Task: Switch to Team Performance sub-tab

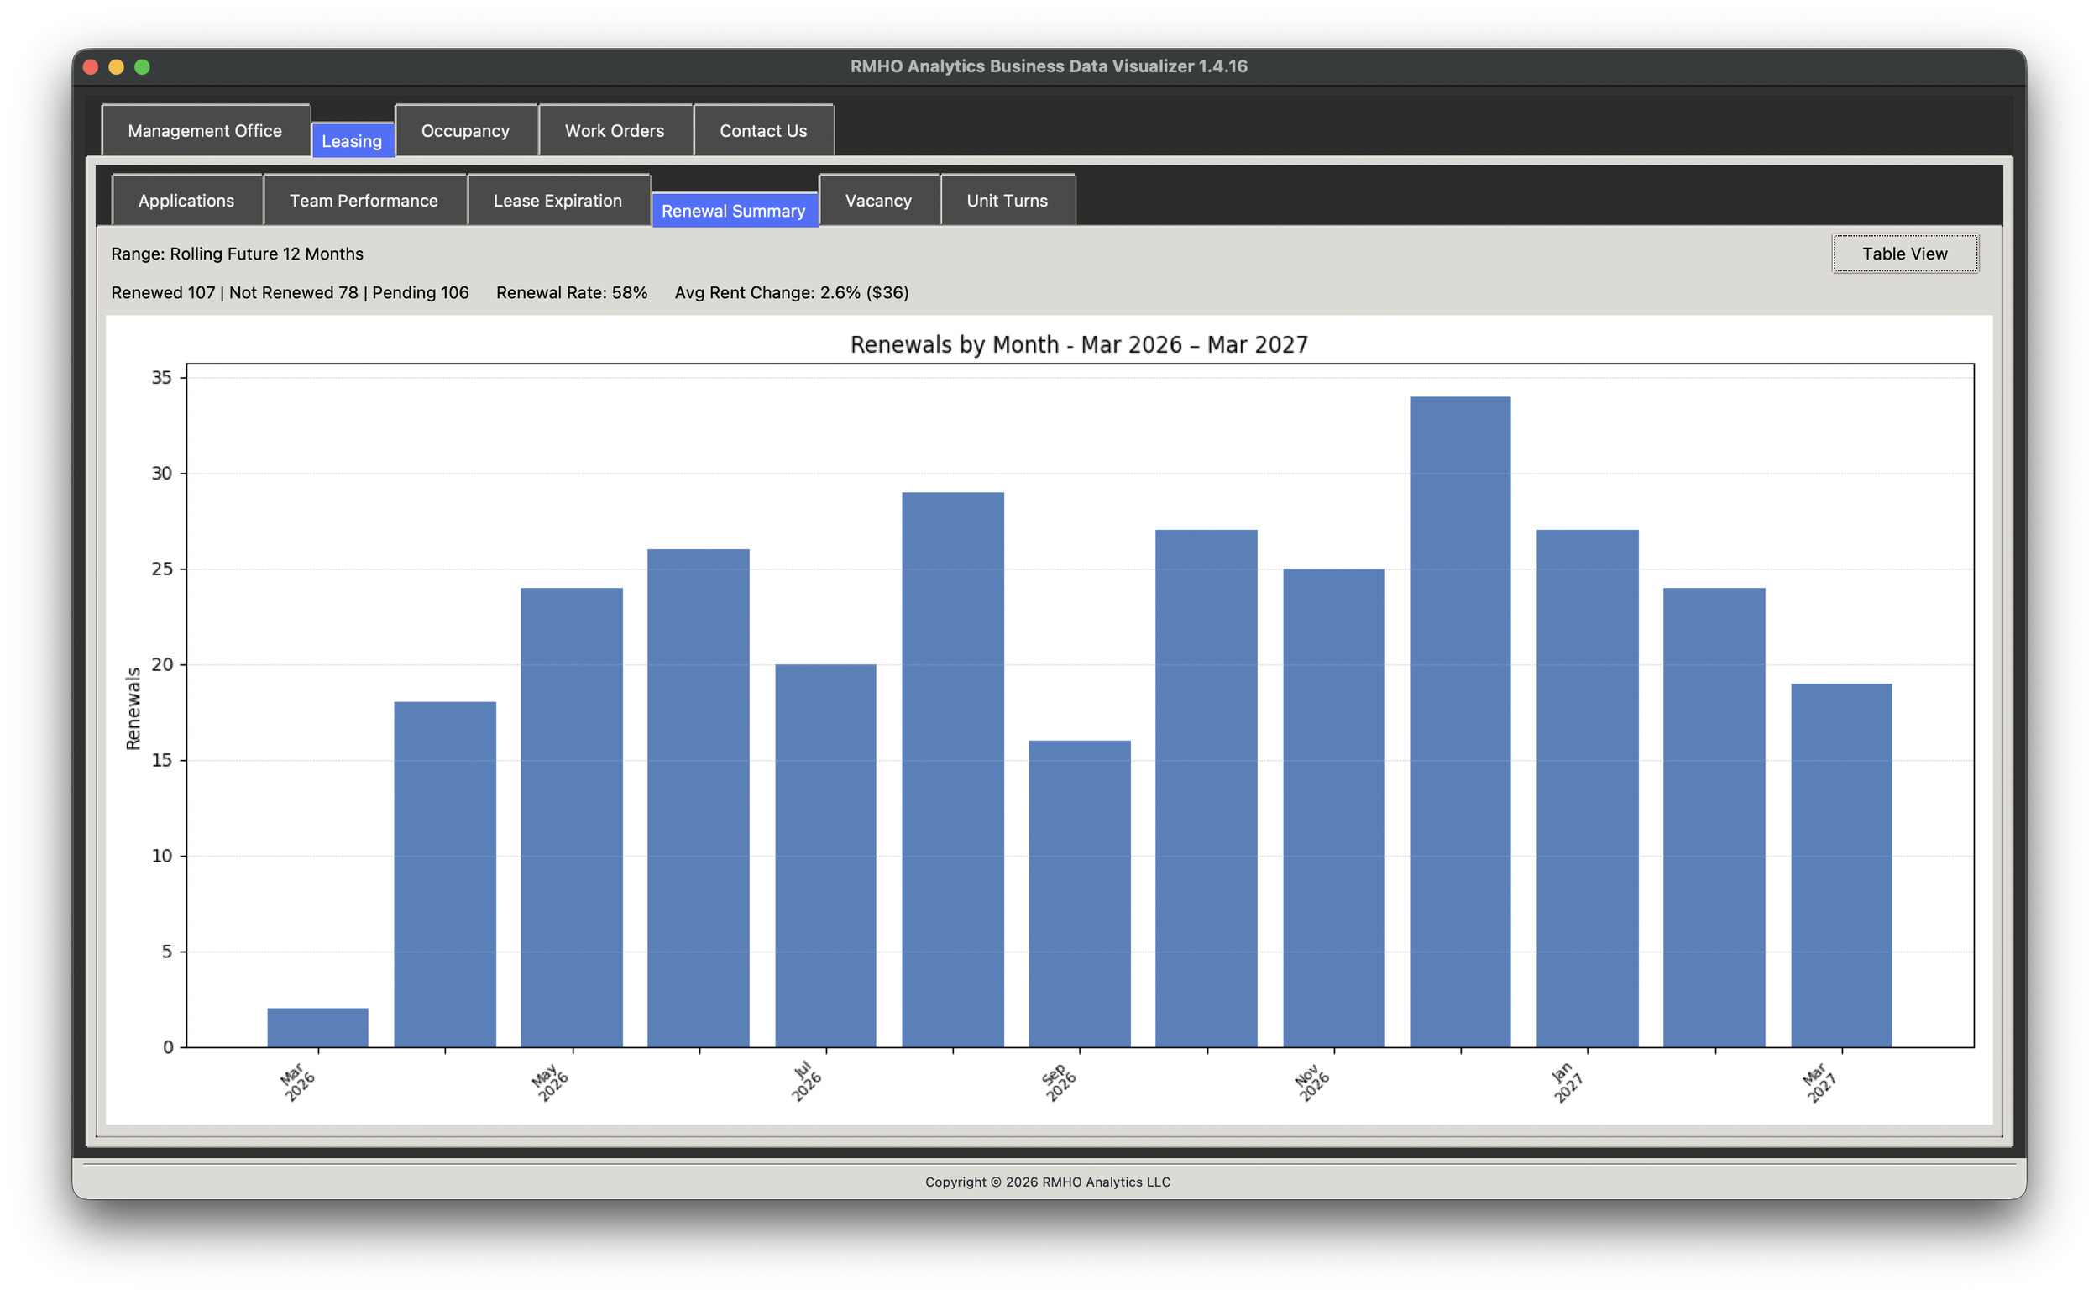Action: pyautogui.click(x=363, y=201)
